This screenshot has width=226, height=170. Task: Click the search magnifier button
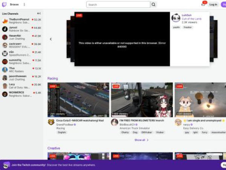(153, 5)
